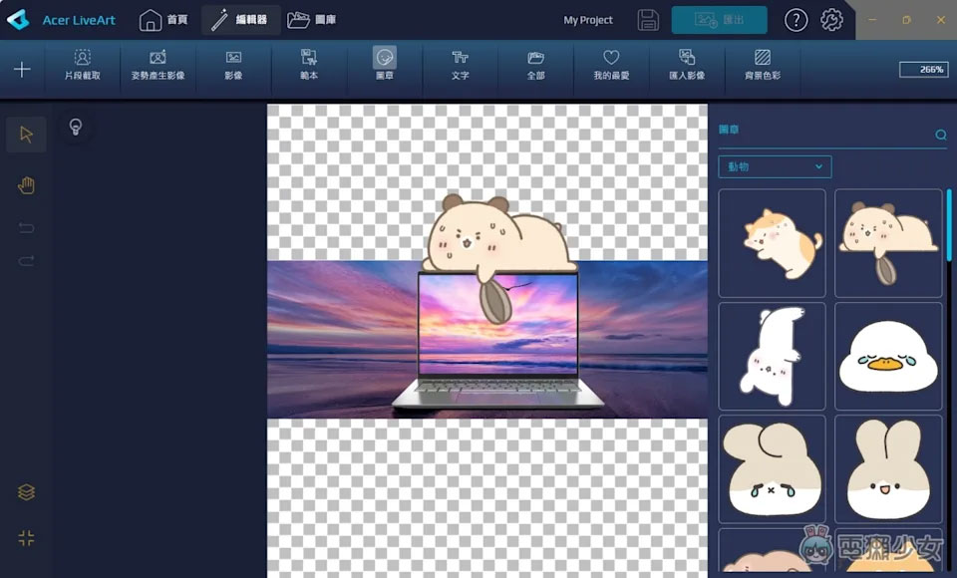Image resolution: width=957 pixels, height=578 pixels.
Task: Click the zoom percentage field showing 266%
Action: tap(922, 70)
